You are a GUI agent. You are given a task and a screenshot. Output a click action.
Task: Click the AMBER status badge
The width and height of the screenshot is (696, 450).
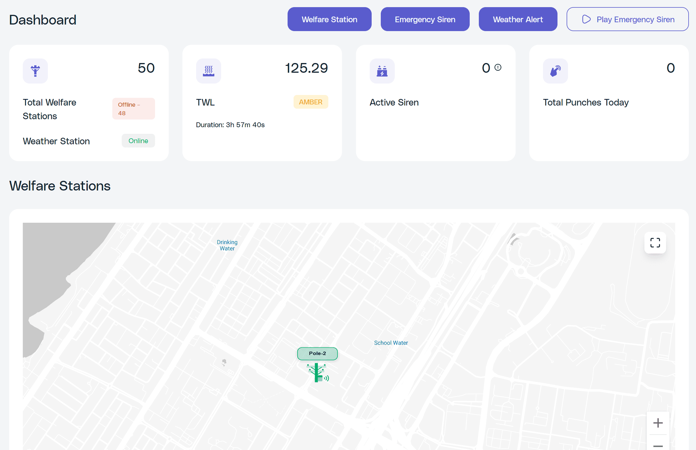(310, 102)
